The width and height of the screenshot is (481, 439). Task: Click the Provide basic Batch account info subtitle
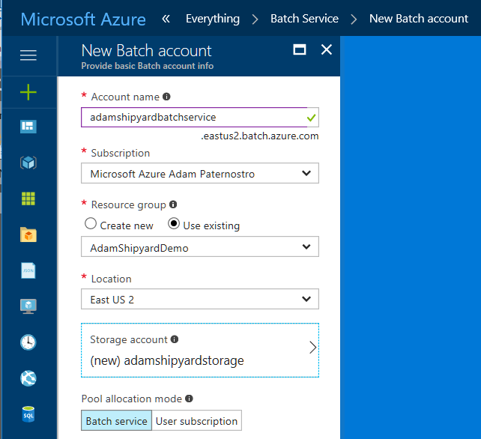148,66
